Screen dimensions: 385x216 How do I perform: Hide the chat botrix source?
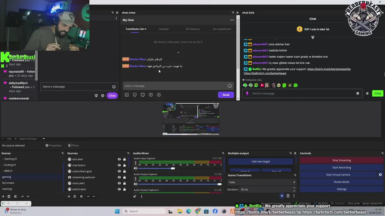point(119,165)
